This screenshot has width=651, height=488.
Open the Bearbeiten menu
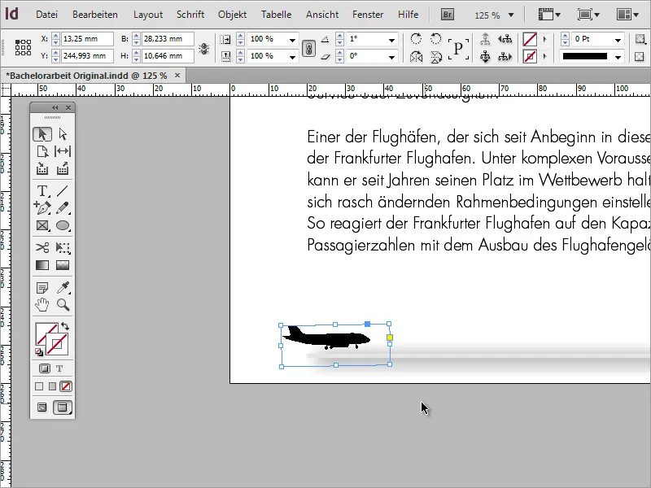click(x=95, y=15)
